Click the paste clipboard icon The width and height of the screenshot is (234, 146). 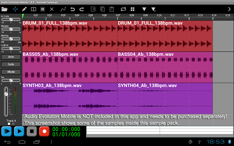112,9
